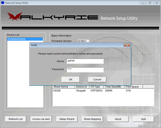
Task: Close the Network Setup Utility window
Action: [x=157, y=3]
